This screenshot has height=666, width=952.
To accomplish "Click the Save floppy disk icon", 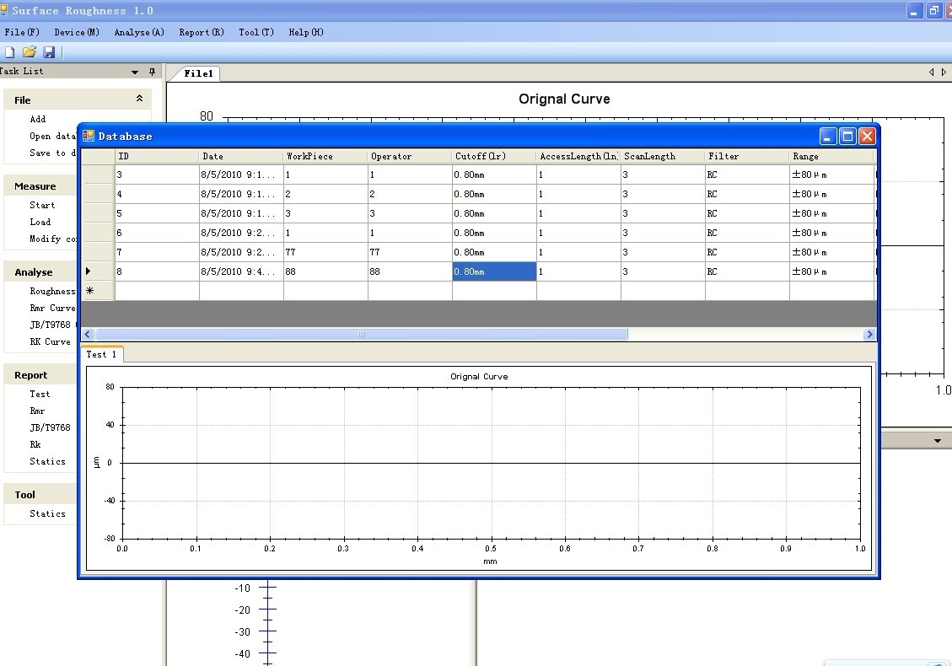I will coord(49,52).
